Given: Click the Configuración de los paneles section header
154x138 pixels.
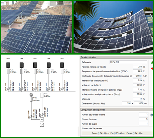Looking at the screenshot, I should pos(117,110).
